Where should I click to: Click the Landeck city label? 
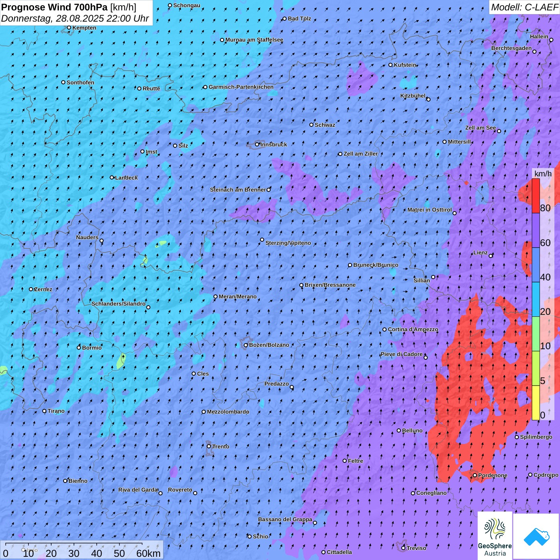pyautogui.click(x=126, y=178)
